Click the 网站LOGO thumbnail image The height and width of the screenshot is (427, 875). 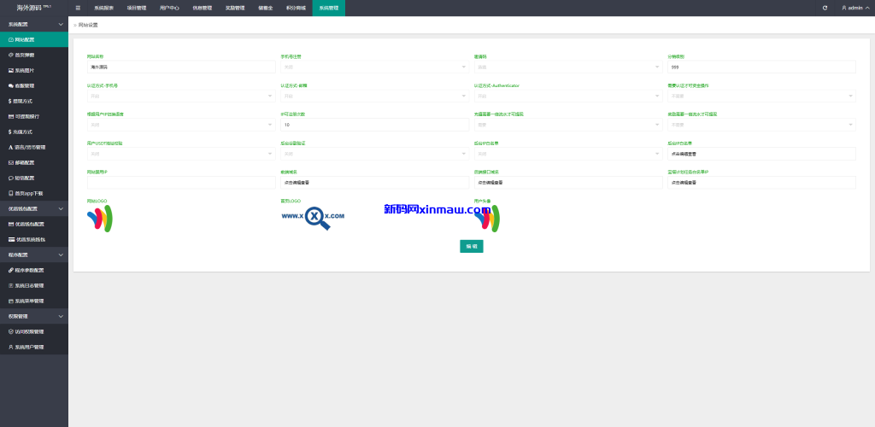pos(100,219)
